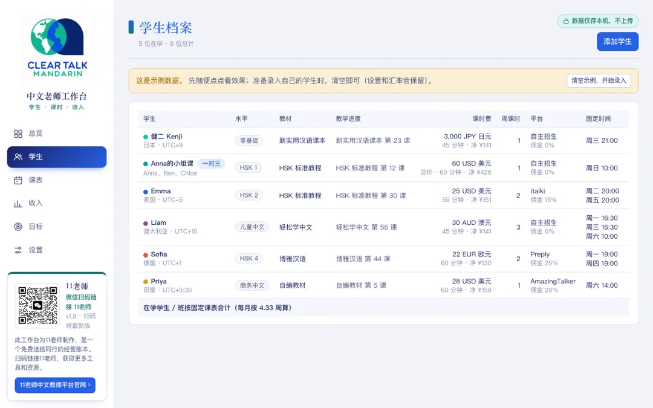Open the 目标 target icon
This screenshot has width=653, height=408.
coord(18,227)
